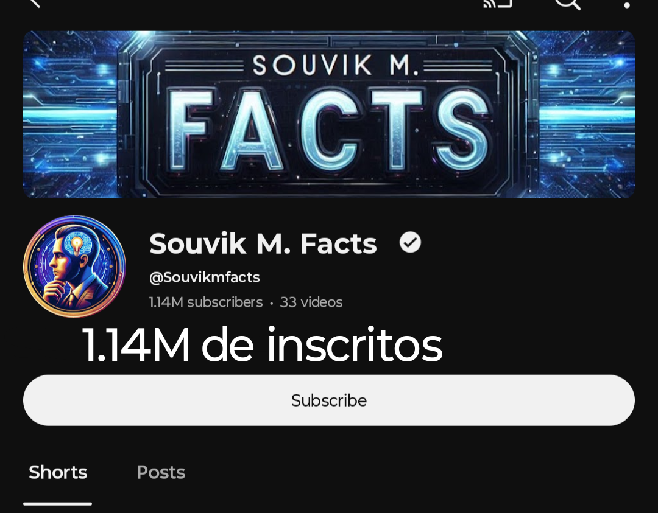Switch to the Shorts tab
The width and height of the screenshot is (658, 513).
[x=58, y=472]
